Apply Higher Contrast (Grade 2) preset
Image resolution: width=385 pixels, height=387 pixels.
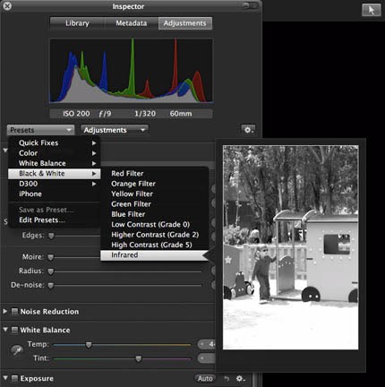pyautogui.click(x=154, y=235)
